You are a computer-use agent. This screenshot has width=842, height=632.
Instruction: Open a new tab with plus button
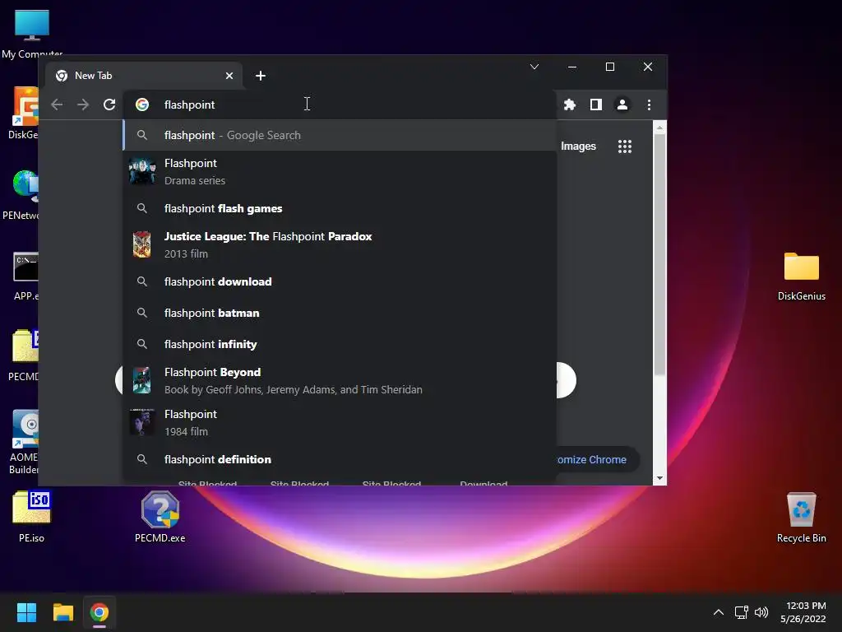pos(261,76)
